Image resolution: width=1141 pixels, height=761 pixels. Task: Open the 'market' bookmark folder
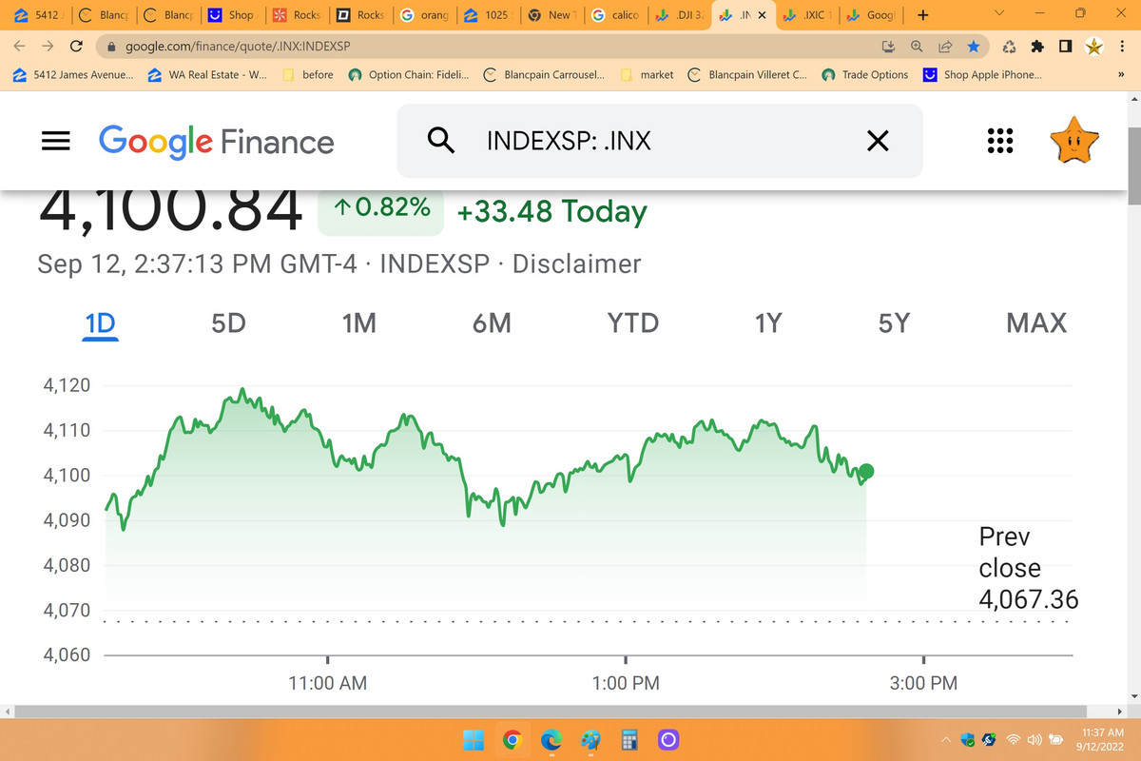[646, 74]
